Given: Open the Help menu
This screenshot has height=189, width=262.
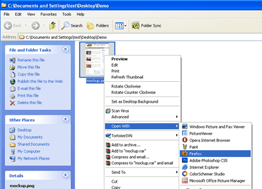Looking at the screenshot, I should [80, 14].
